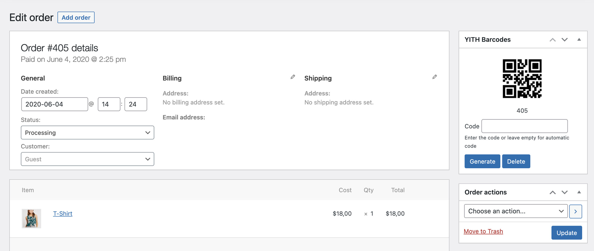The image size is (594, 251).
Task: Delete the barcode with Delete button
Action: [516, 161]
